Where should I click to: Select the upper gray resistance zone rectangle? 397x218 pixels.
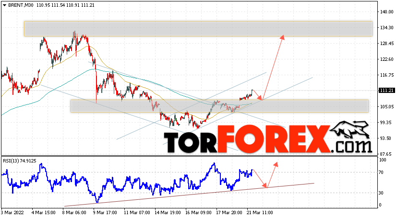[198, 29]
